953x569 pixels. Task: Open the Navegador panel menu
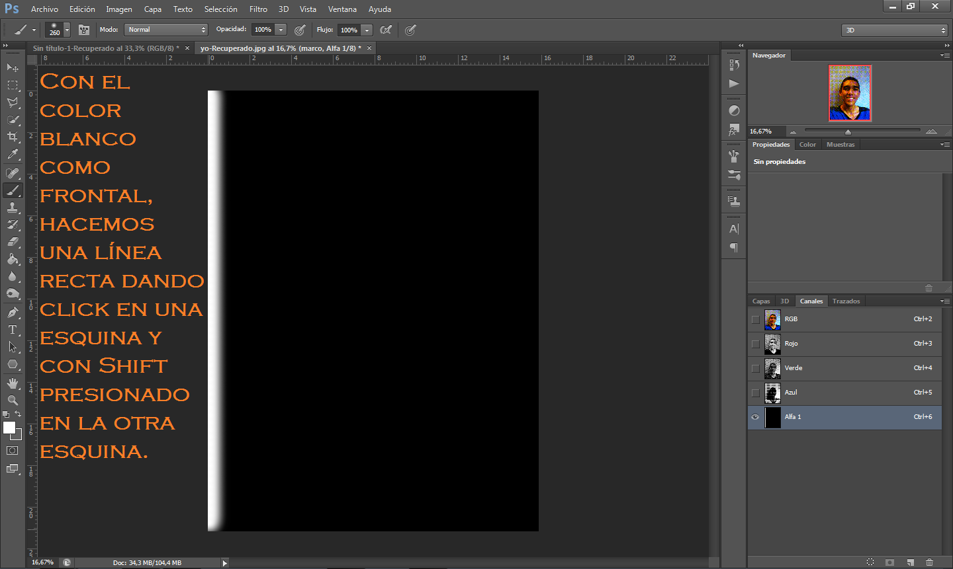tap(944, 55)
